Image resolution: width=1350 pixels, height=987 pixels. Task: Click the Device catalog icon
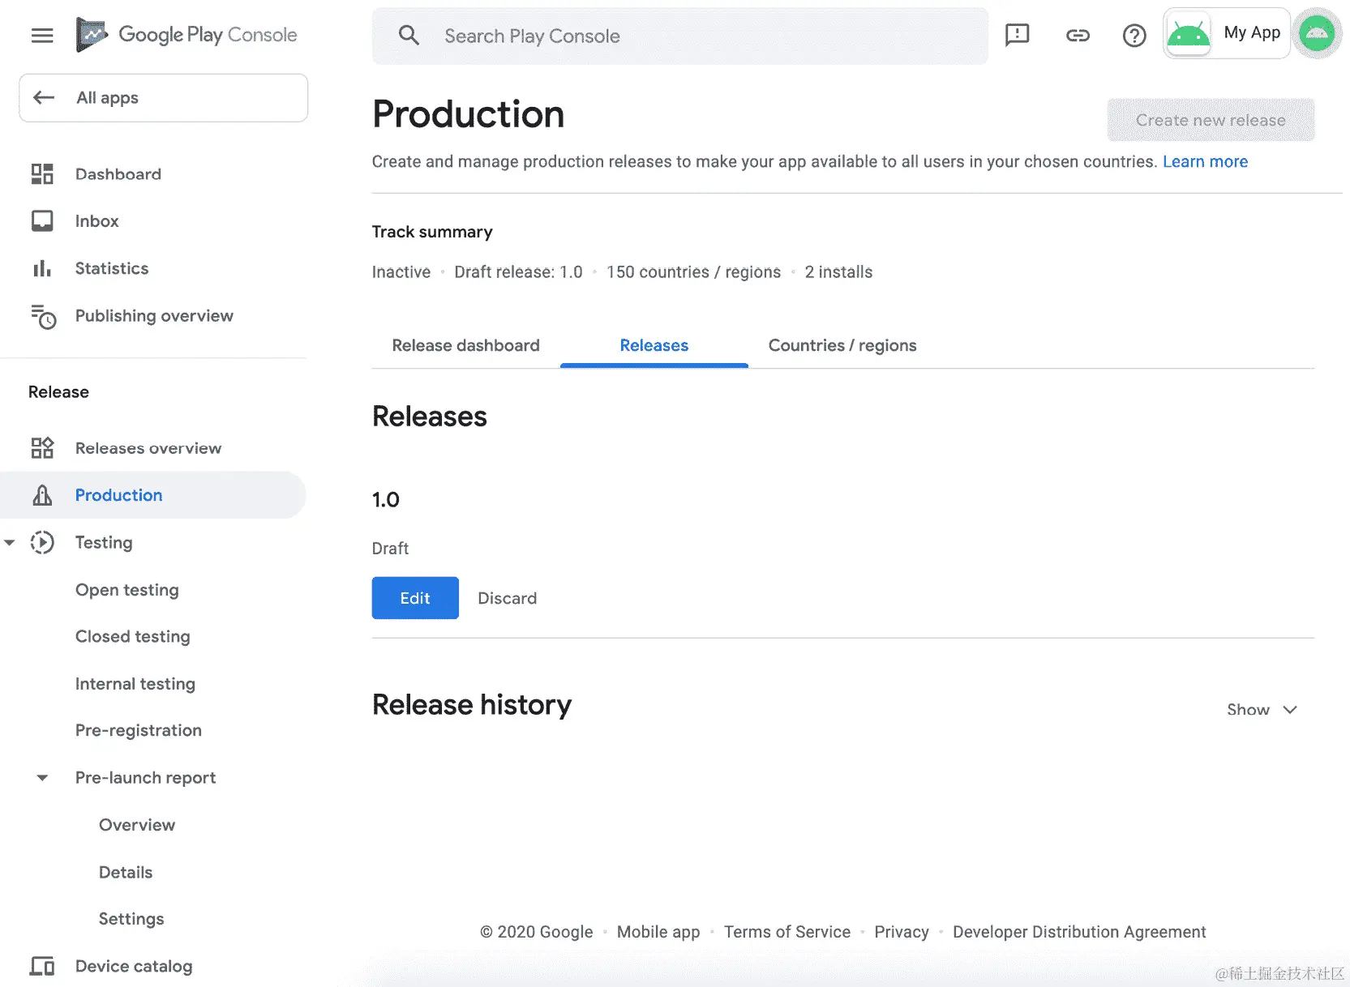tap(42, 966)
